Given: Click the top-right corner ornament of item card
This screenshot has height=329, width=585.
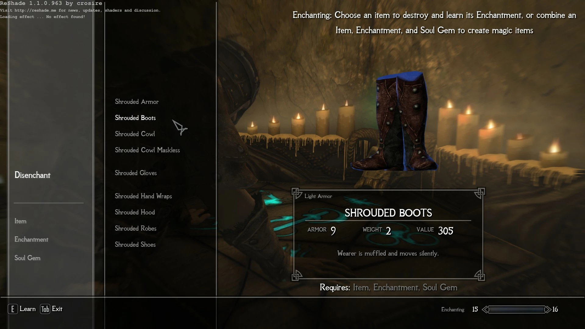Looking at the screenshot, I should (x=480, y=193).
